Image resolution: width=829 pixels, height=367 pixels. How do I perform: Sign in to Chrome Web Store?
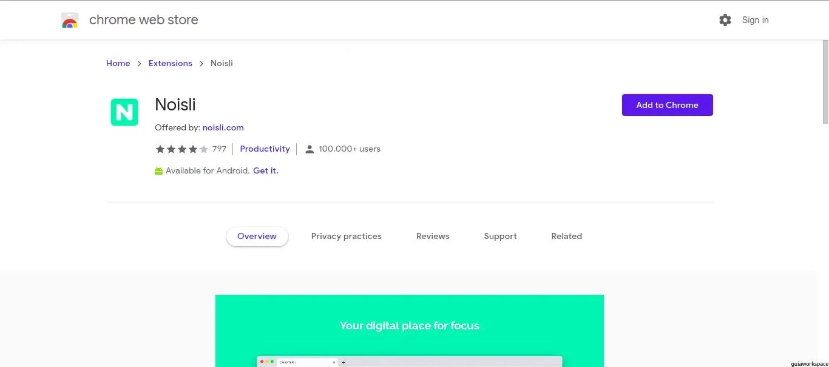[755, 20]
